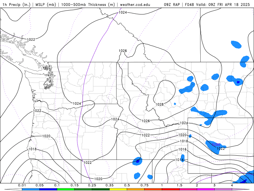This screenshot has width=254, height=191.
Task: Click the bright green 0.1–0.15 legend swatch
Action: point(66,189)
